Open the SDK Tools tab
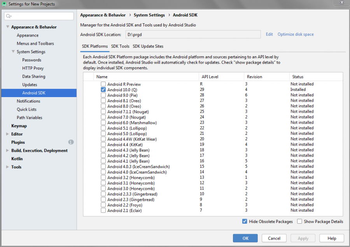This screenshot has width=350, height=247. [120, 46]
